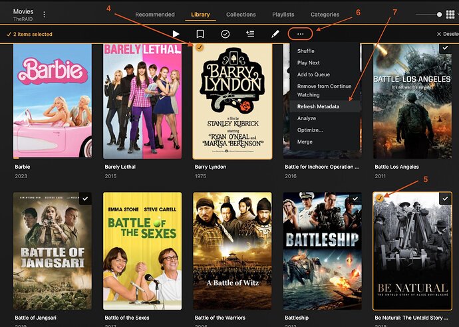Choose Merge from the menu
Screen dimensions: 459x327
tap(325, 142)
